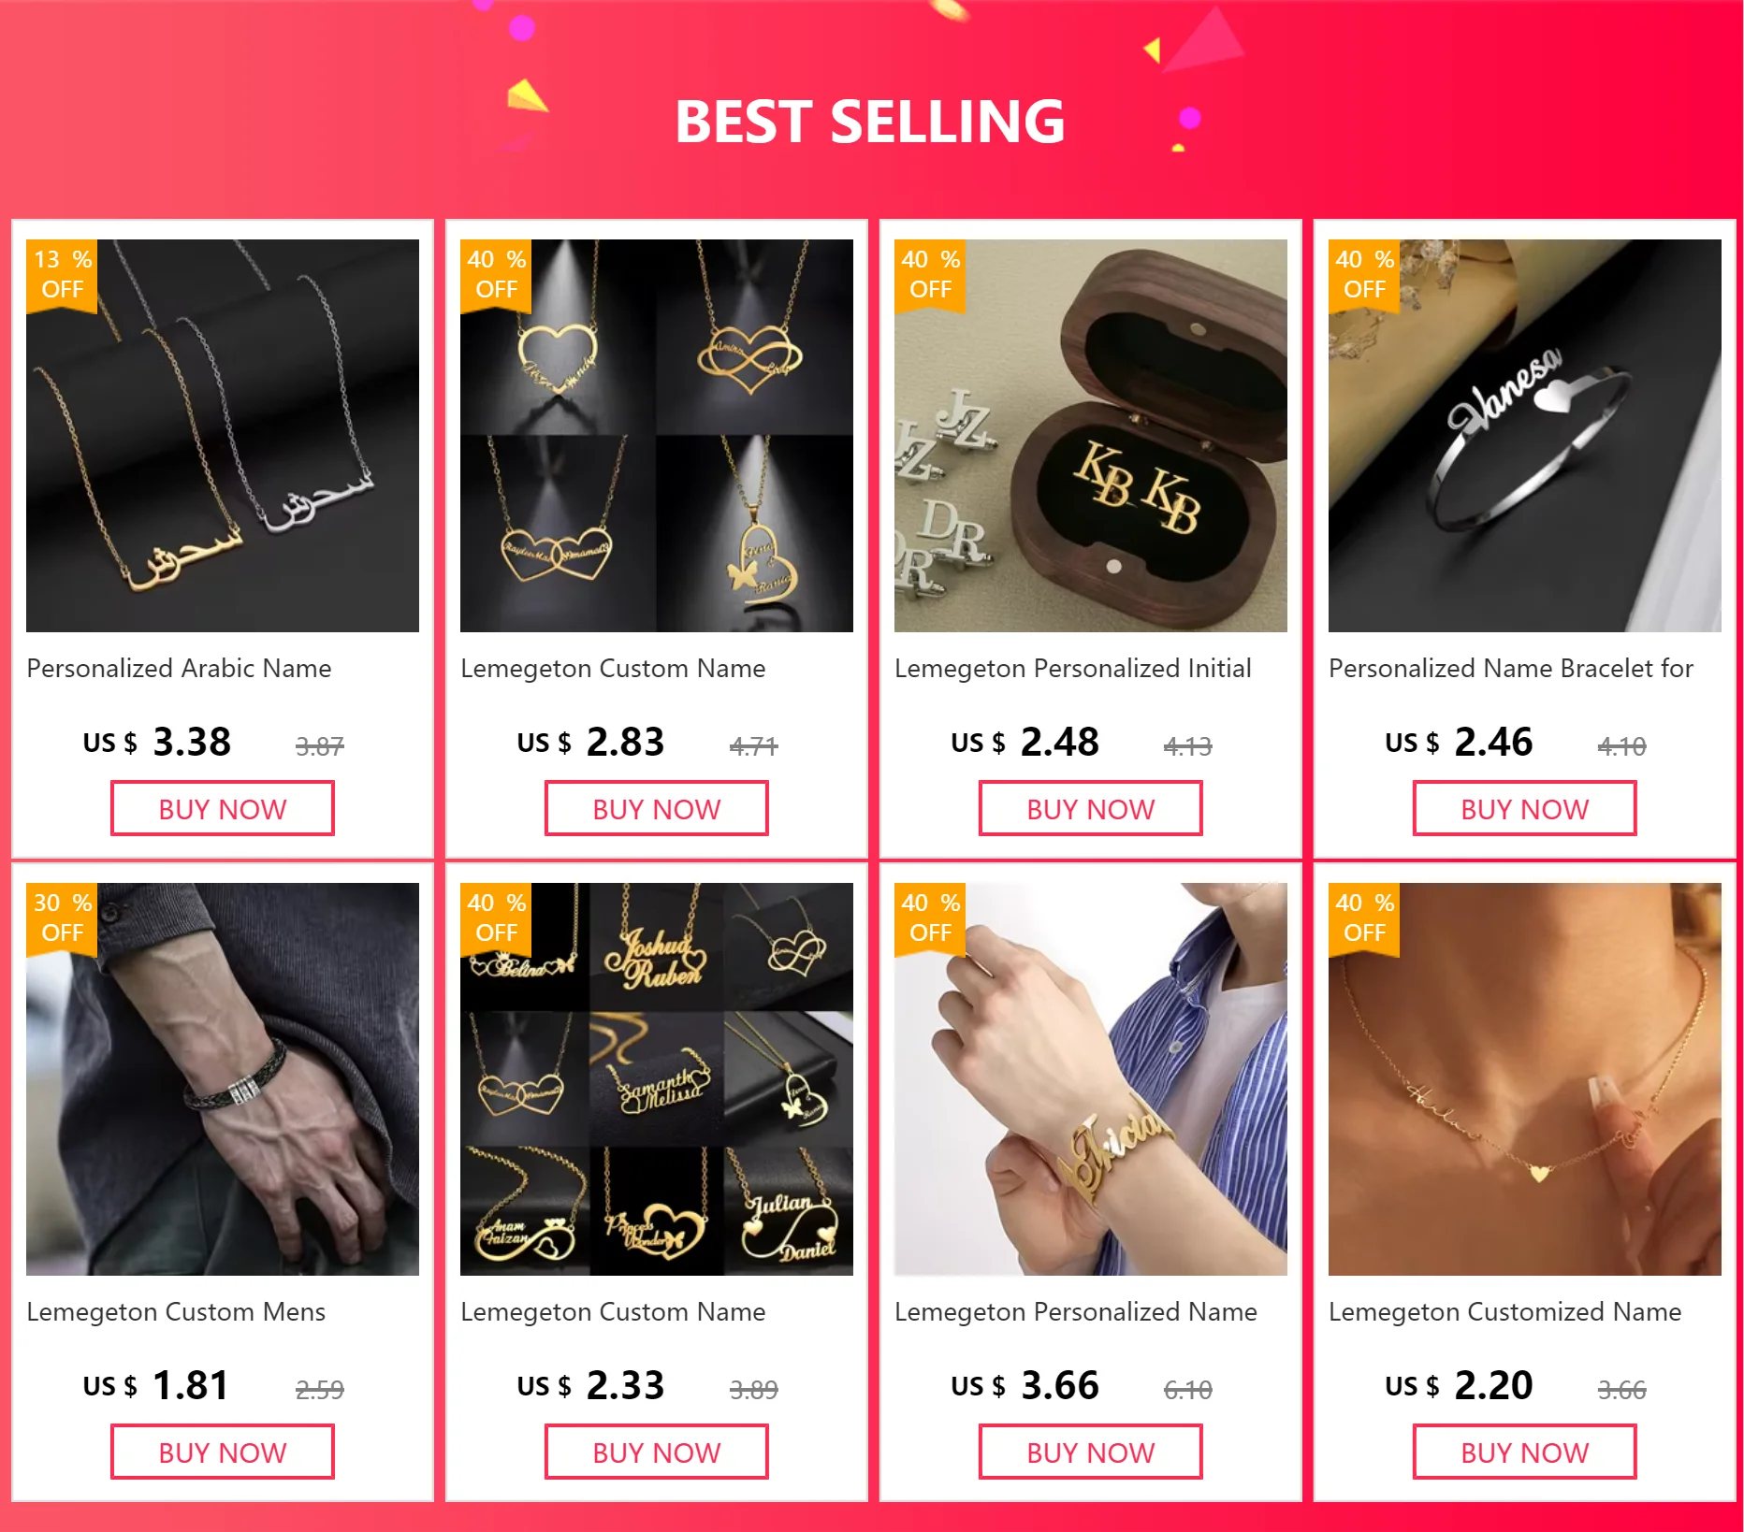
Task: Click Buy Now for Lemegeton Personalized Initial cufflinks
Action: click(1091, 809)
